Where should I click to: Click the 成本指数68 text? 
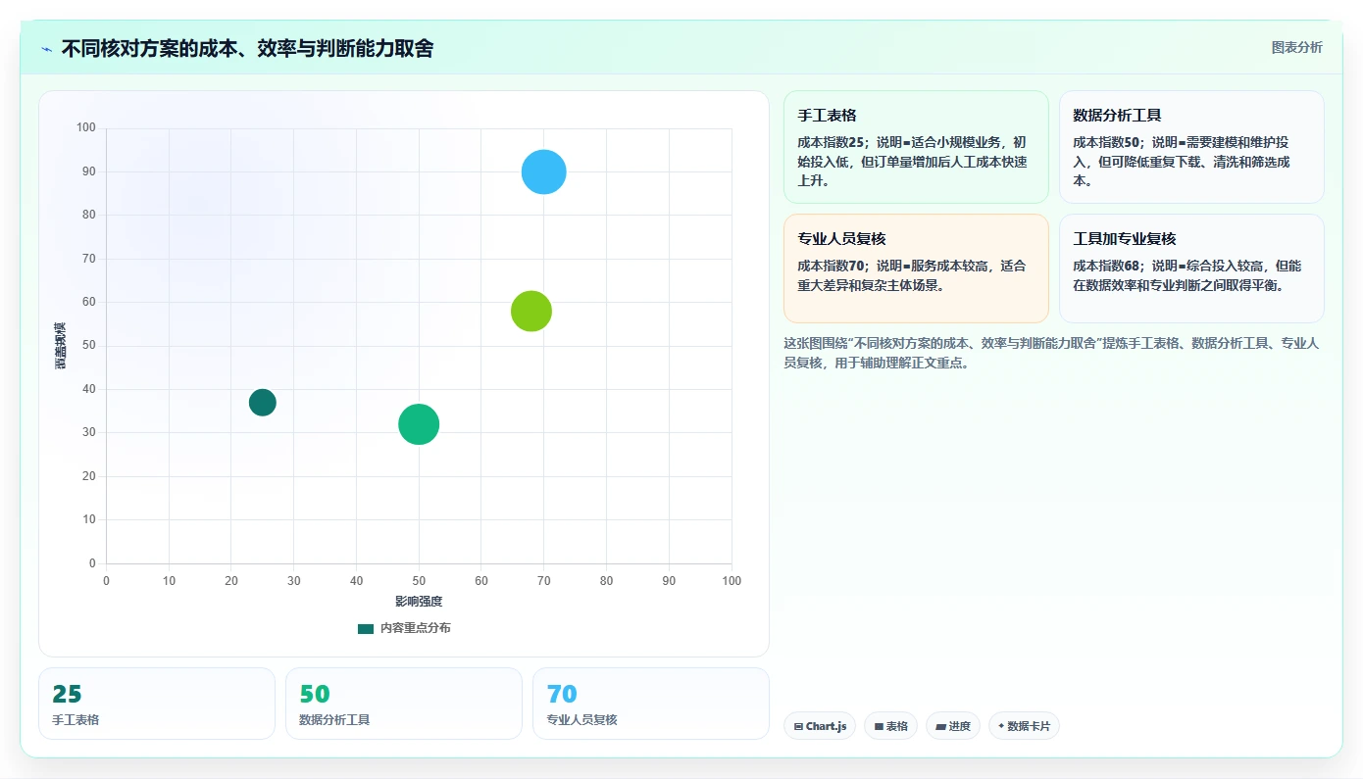click(x=1106, y=266)
